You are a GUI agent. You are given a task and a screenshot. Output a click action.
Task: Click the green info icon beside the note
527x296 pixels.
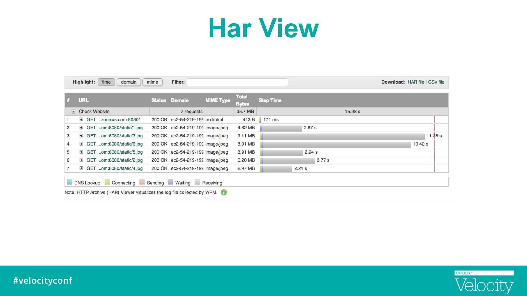coord(224,192)
